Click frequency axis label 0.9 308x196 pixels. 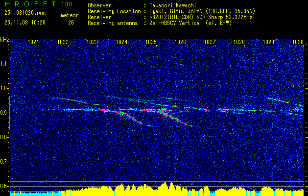(x=4, y=113)
